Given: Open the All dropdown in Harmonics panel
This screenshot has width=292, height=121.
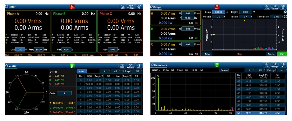Looking at the screenshot, I should click(x=260, y=70).
